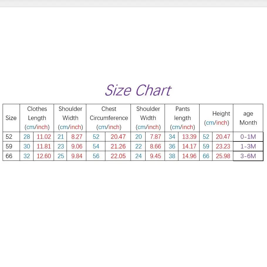Click the 0-1M age cell
Screen dimensions: 267x267
(x=248, y=136)
